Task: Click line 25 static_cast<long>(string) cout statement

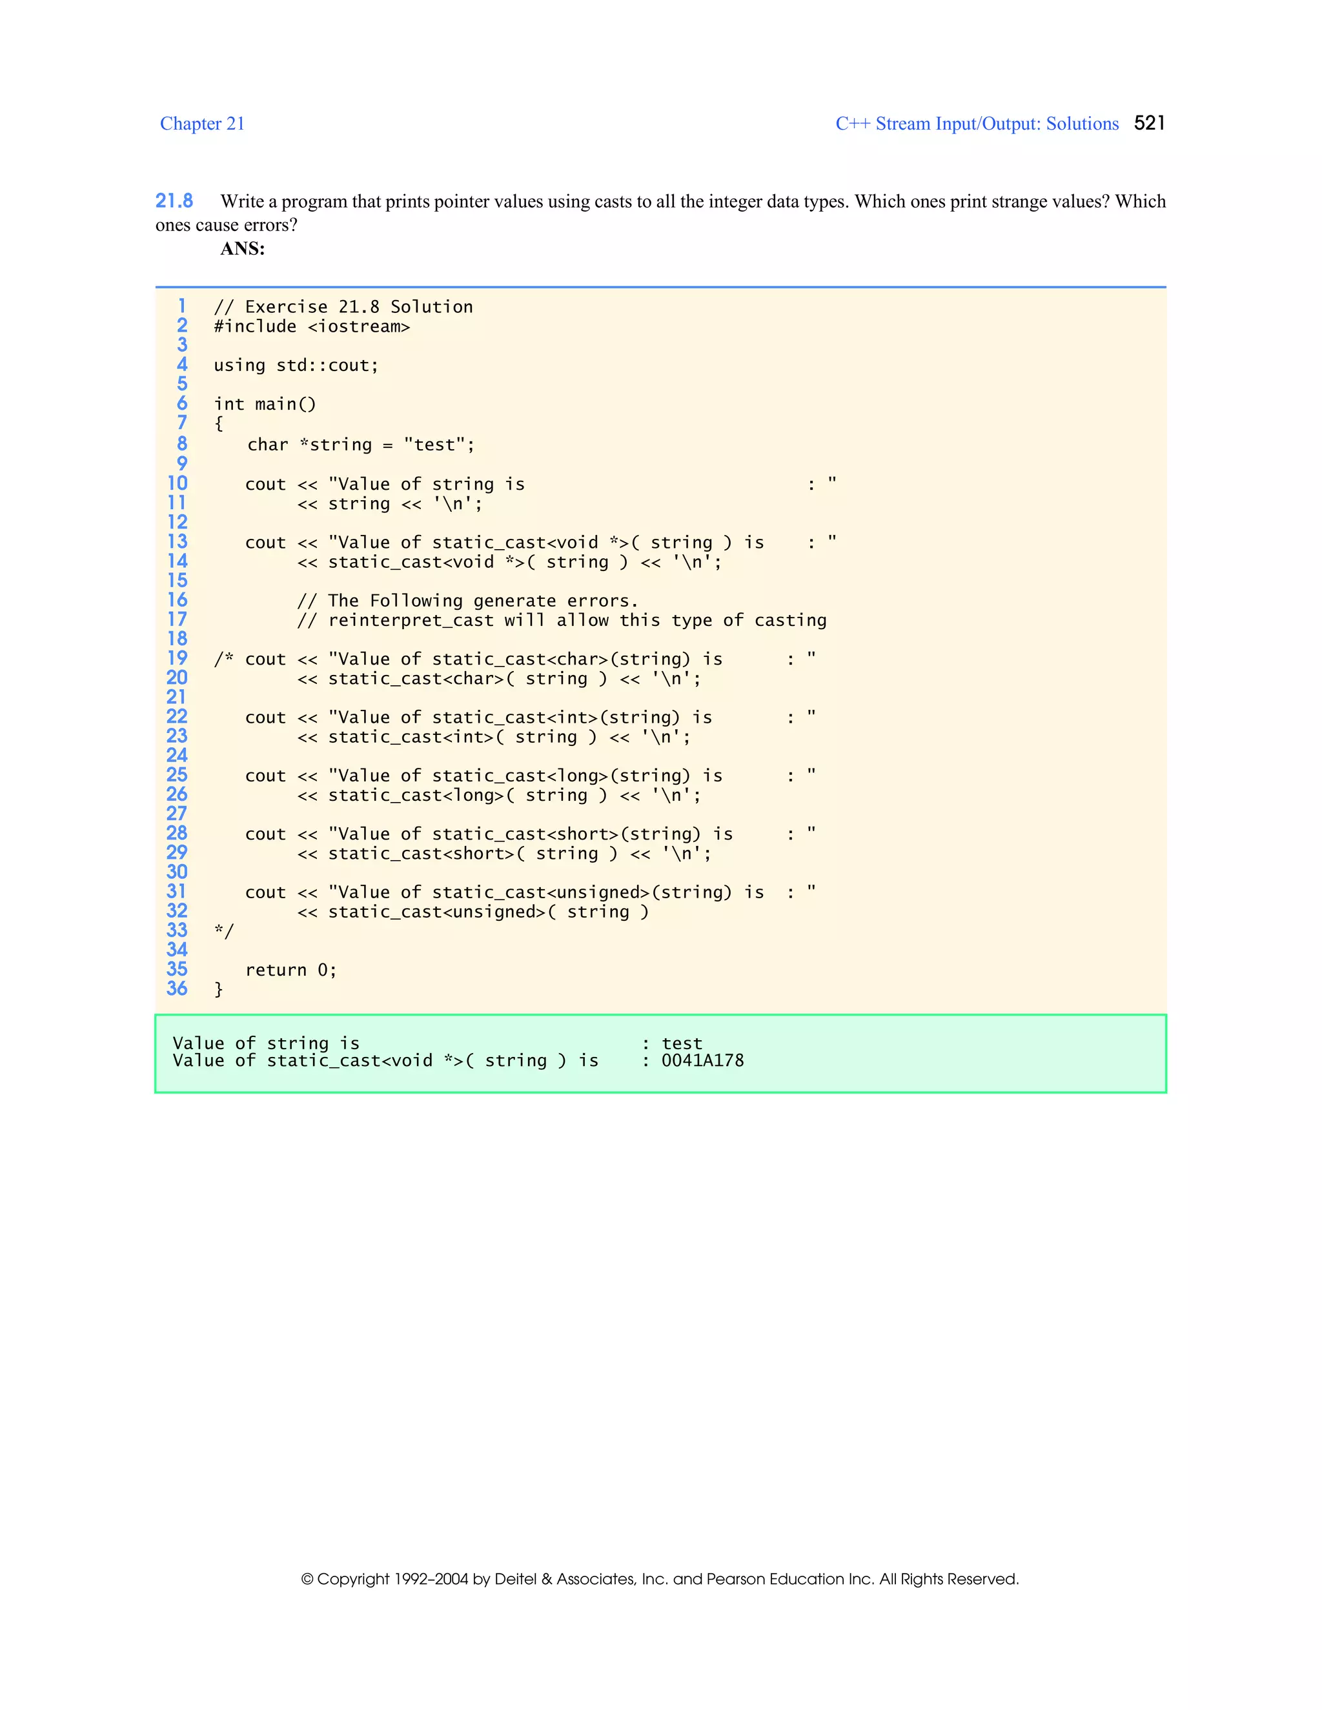Action: coord(530,776)
